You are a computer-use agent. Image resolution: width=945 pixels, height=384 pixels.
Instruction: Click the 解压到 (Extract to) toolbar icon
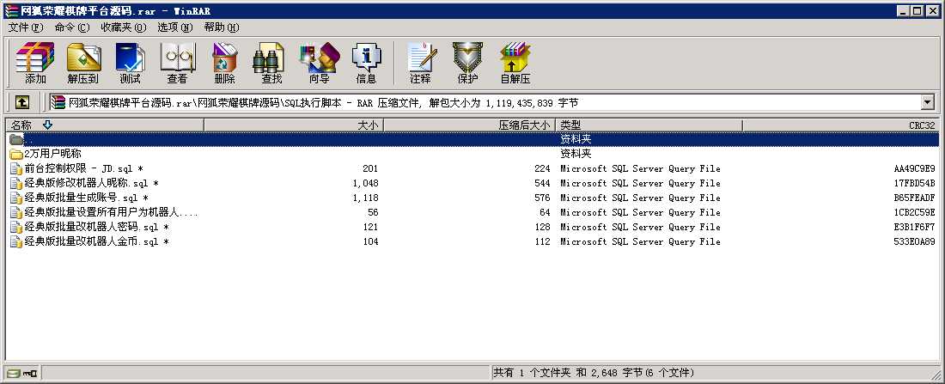82,63
